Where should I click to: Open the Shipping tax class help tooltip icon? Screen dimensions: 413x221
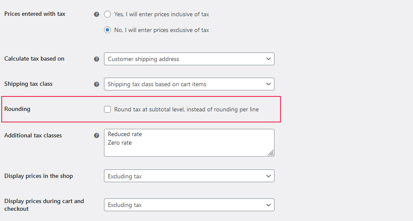tap(96, 84)
